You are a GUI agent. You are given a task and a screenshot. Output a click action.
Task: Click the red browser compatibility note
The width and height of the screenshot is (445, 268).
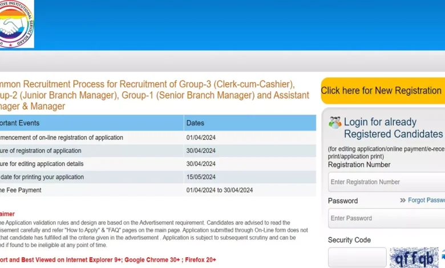[x=108, y=259]
